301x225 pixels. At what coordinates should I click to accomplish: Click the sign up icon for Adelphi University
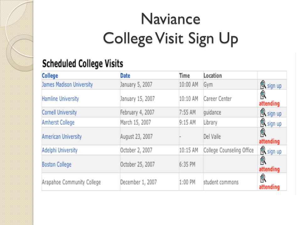click(263, 150)
